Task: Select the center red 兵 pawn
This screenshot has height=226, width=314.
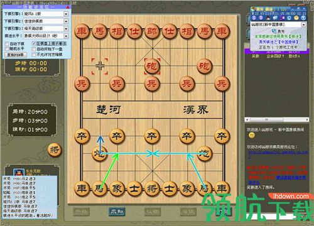Action: click(152, 83)
